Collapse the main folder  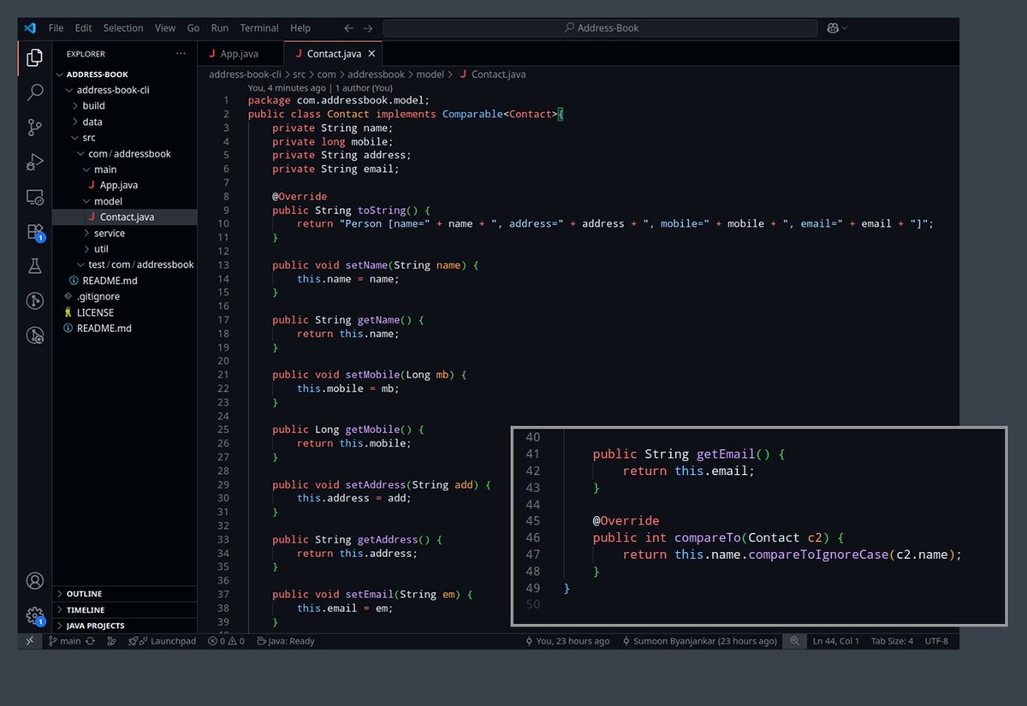pyautogui.click(x=125, y=169)
